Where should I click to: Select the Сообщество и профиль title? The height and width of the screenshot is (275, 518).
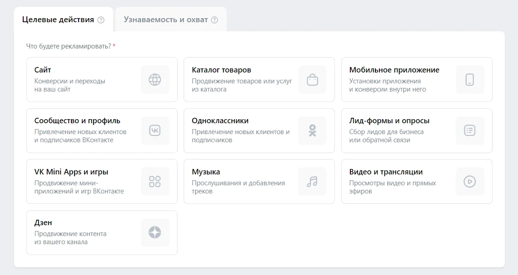click(x=77, y=121)
